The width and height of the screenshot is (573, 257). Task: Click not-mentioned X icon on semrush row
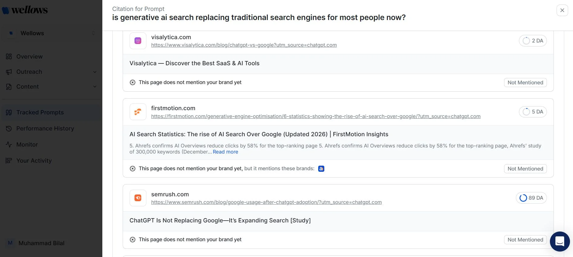[132, 239]
